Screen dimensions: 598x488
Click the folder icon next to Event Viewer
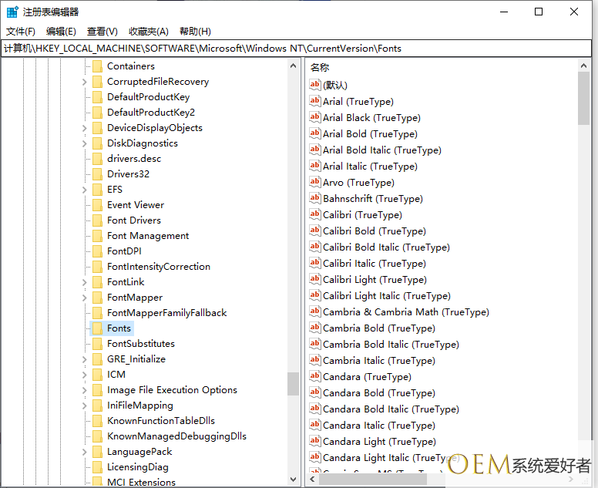coord(97,205)
